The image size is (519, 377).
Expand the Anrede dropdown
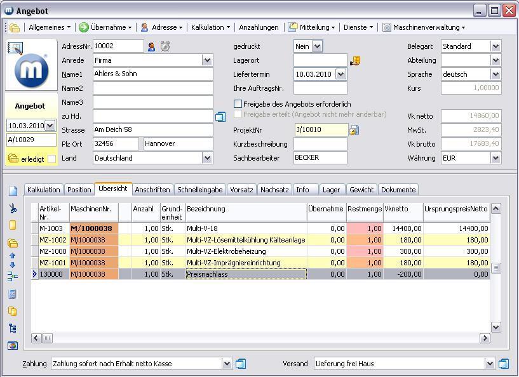pos(207,60)
